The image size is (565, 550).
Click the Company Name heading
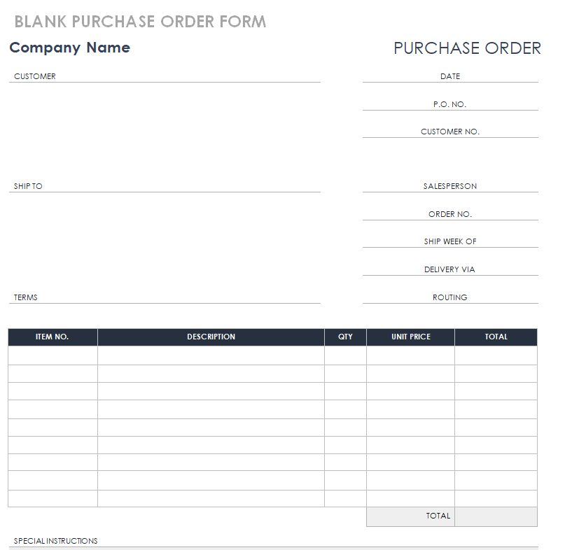click(x=69, y=48)
